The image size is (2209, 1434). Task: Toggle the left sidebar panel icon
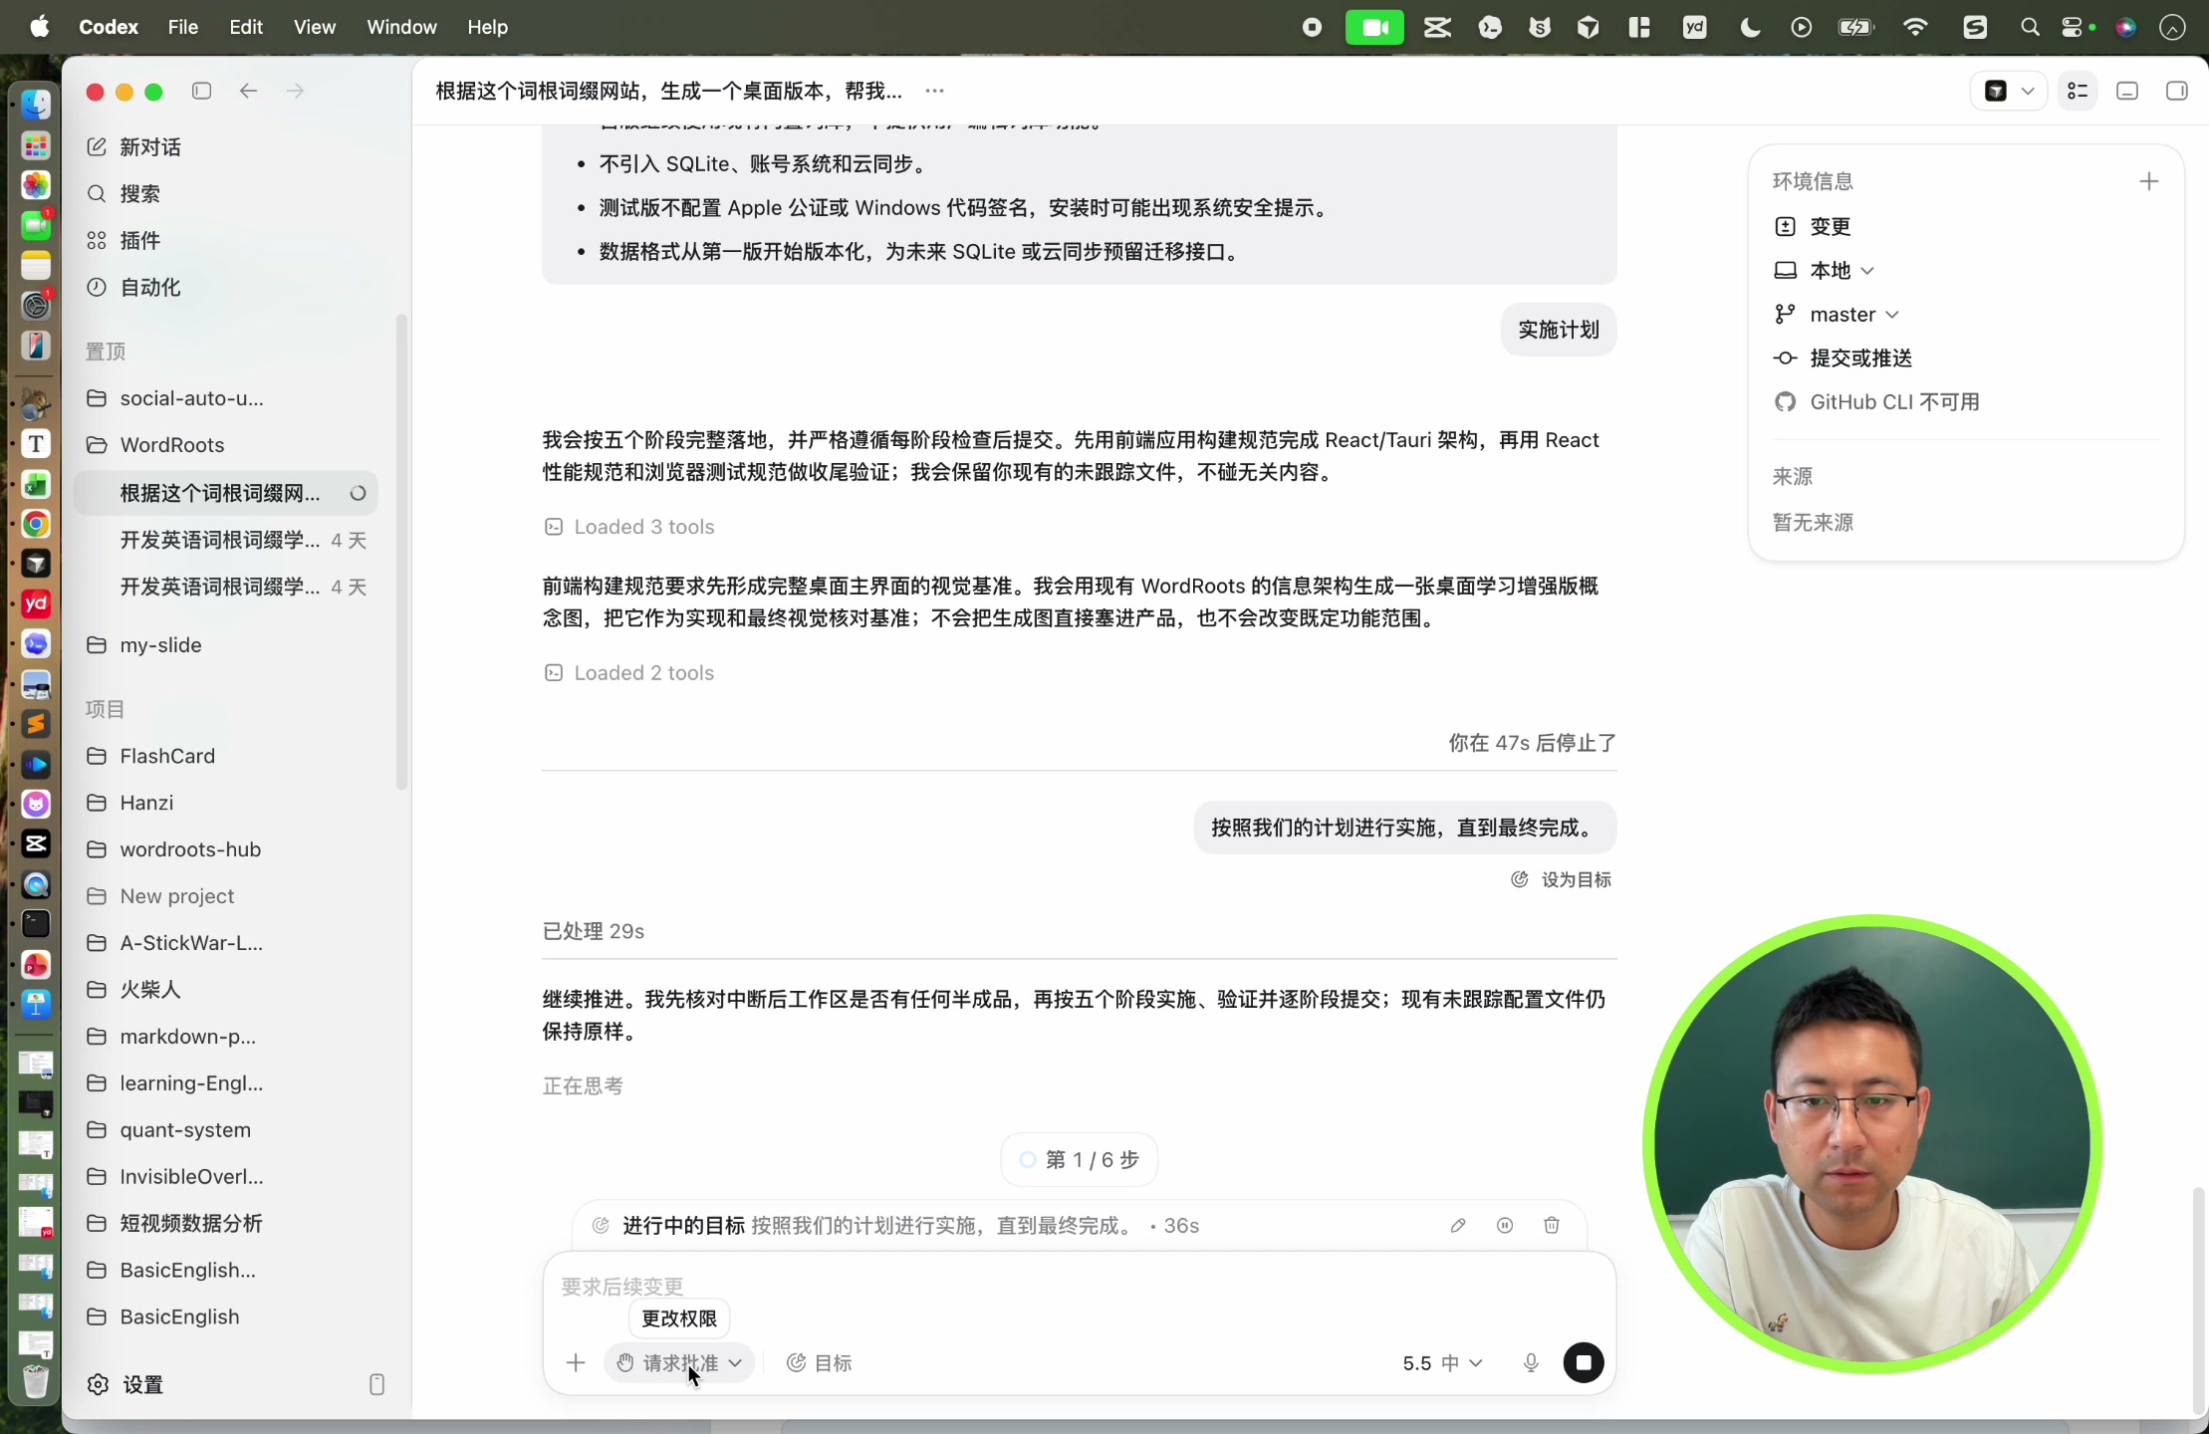pos(202,91)
